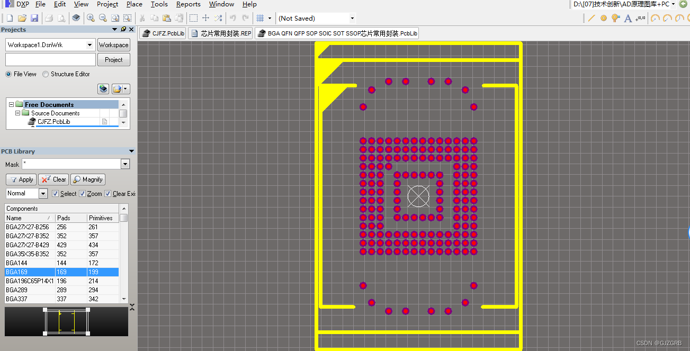The height and width of the screenshot is (351, 690).
Task: Select CJFZ.PcbLib in the project tree
Action: (x=53, y=122)
